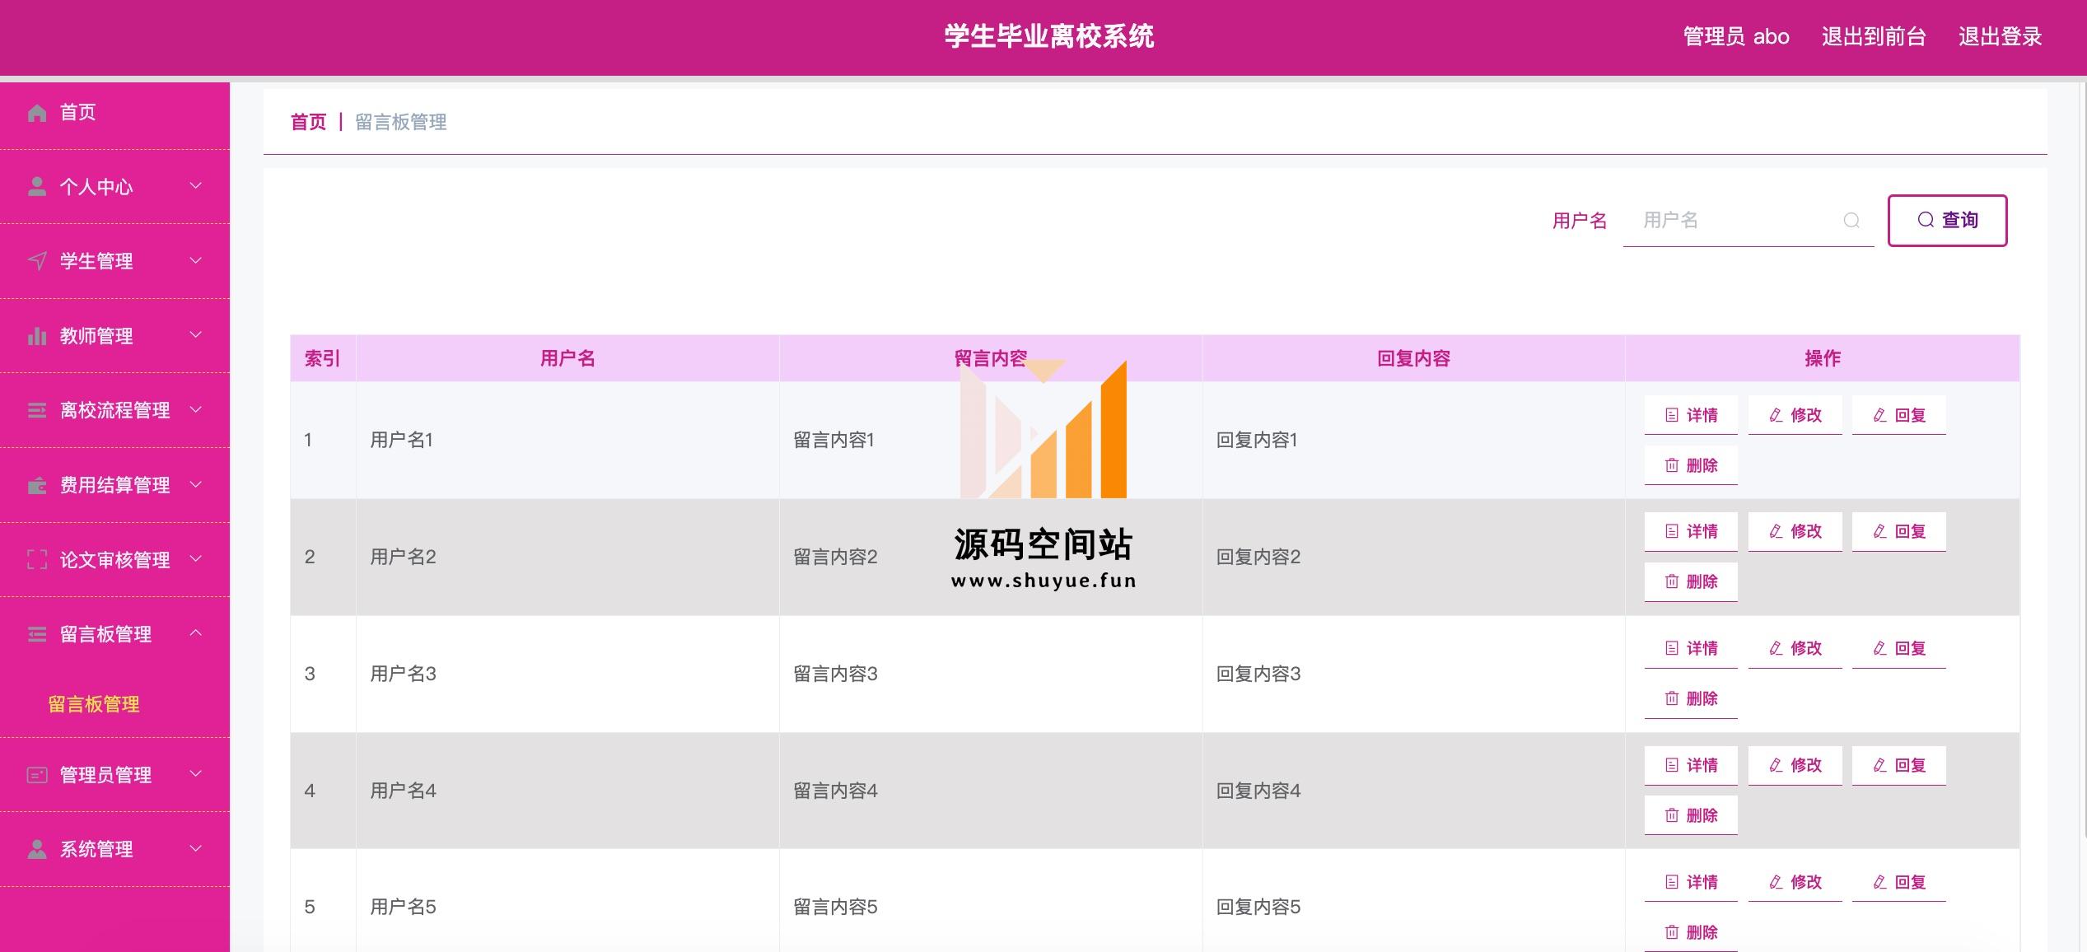Click the lines icon beside 留言板管理 menu
The width and height of the screenshot is (2087, 952).
coord(37,634)
